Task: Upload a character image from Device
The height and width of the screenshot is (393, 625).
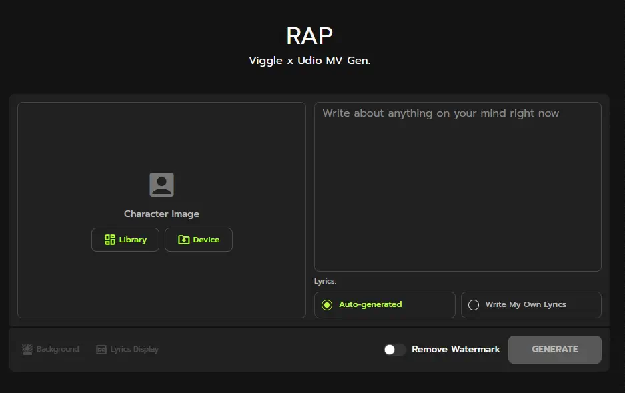Action: [199, 240]
